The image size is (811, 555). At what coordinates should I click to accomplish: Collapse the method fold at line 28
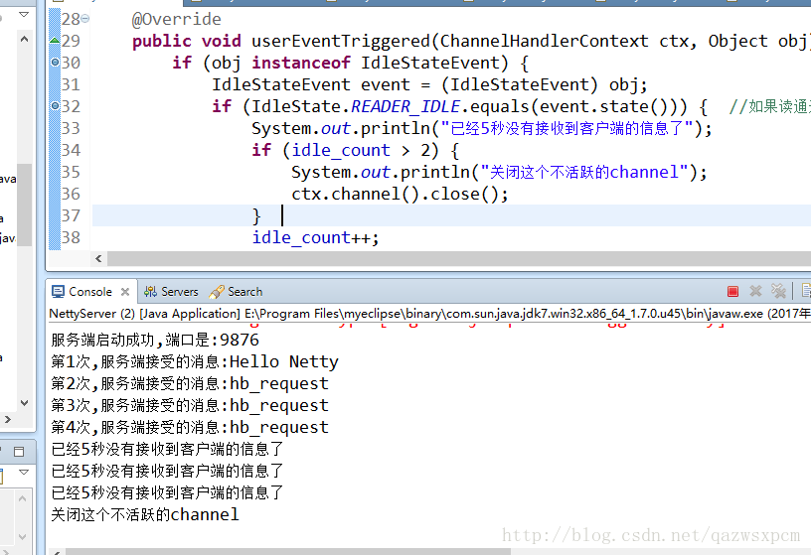click(x=85, y=19)
